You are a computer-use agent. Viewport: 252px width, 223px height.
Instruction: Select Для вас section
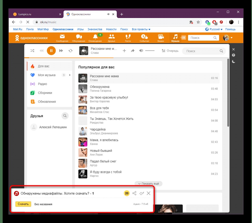coord(50,66)
